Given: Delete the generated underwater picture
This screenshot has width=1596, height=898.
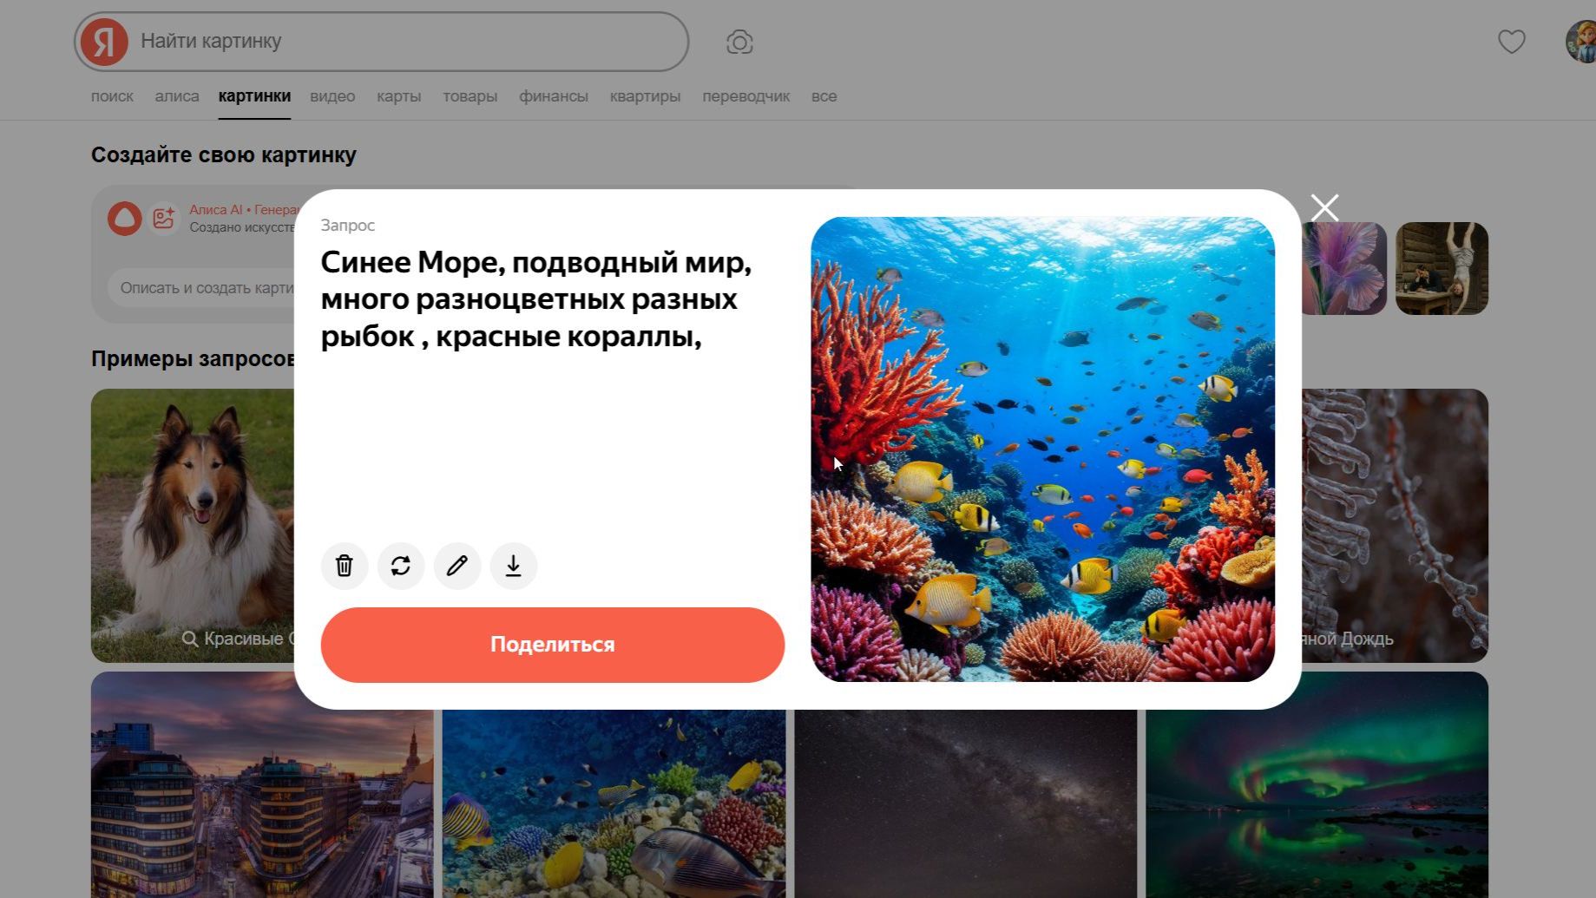Looking at the screenshot, I should tap(344, 566).
